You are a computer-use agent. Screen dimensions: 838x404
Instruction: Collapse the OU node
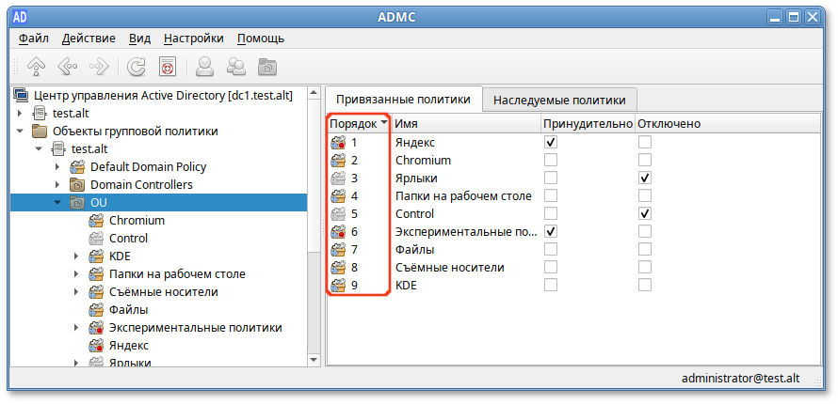(x=57, y=203)
